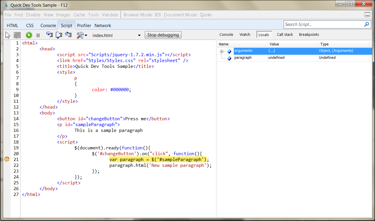Open the Cache menu
The height and width of the screenshot is (221, 375).
click(x=79, y=15)
